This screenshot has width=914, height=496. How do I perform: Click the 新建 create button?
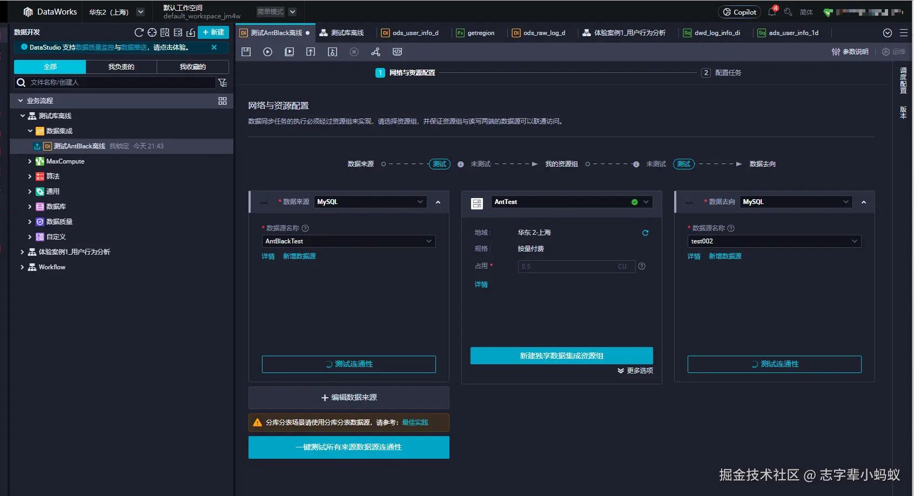pyautogui.click(x=213, y=32)
